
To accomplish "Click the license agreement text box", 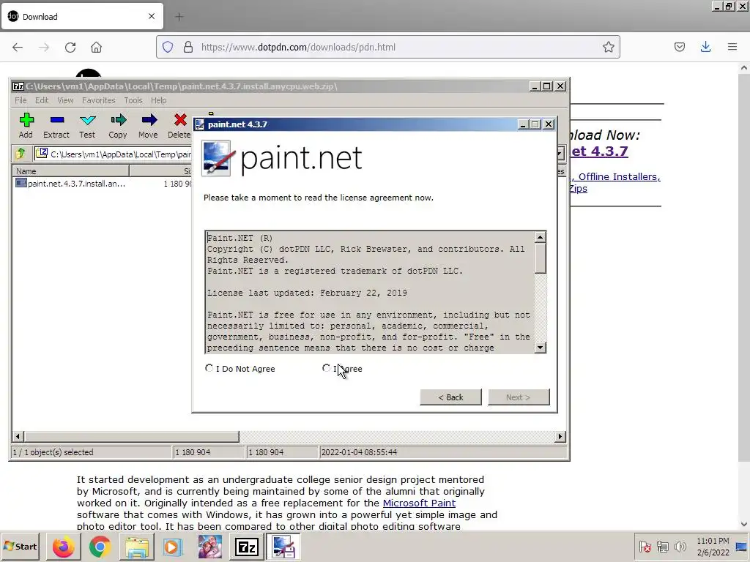I will click(370, 293).
